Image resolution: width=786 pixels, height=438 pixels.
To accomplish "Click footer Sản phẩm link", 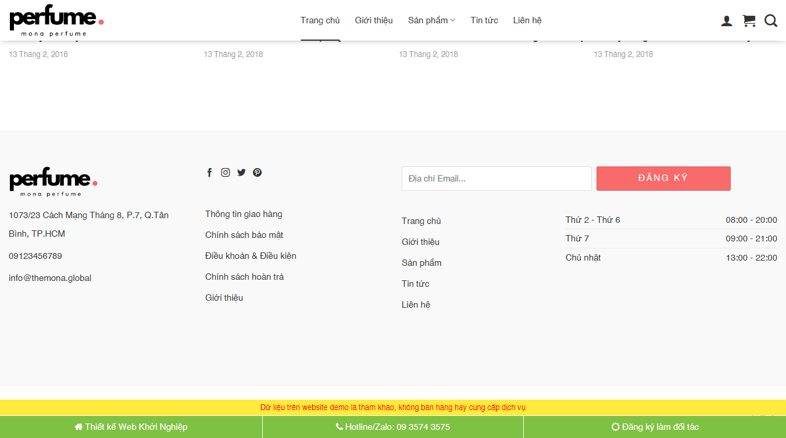I will click(421, 263).
